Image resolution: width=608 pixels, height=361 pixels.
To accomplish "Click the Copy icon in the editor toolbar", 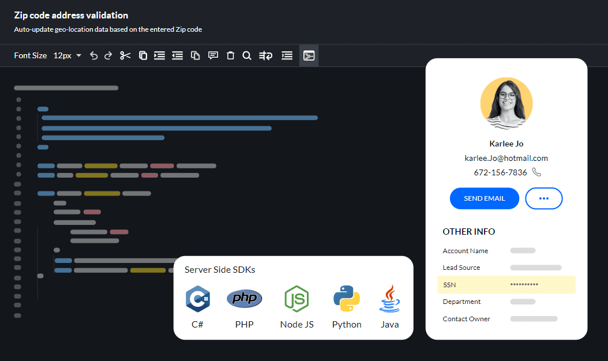I will point(142,55).
